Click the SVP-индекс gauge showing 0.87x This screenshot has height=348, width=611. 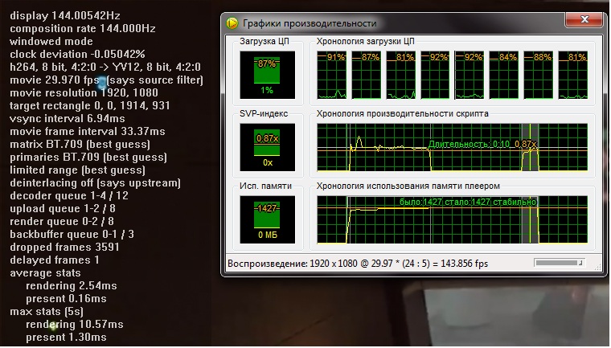click(x=267, y=149)
